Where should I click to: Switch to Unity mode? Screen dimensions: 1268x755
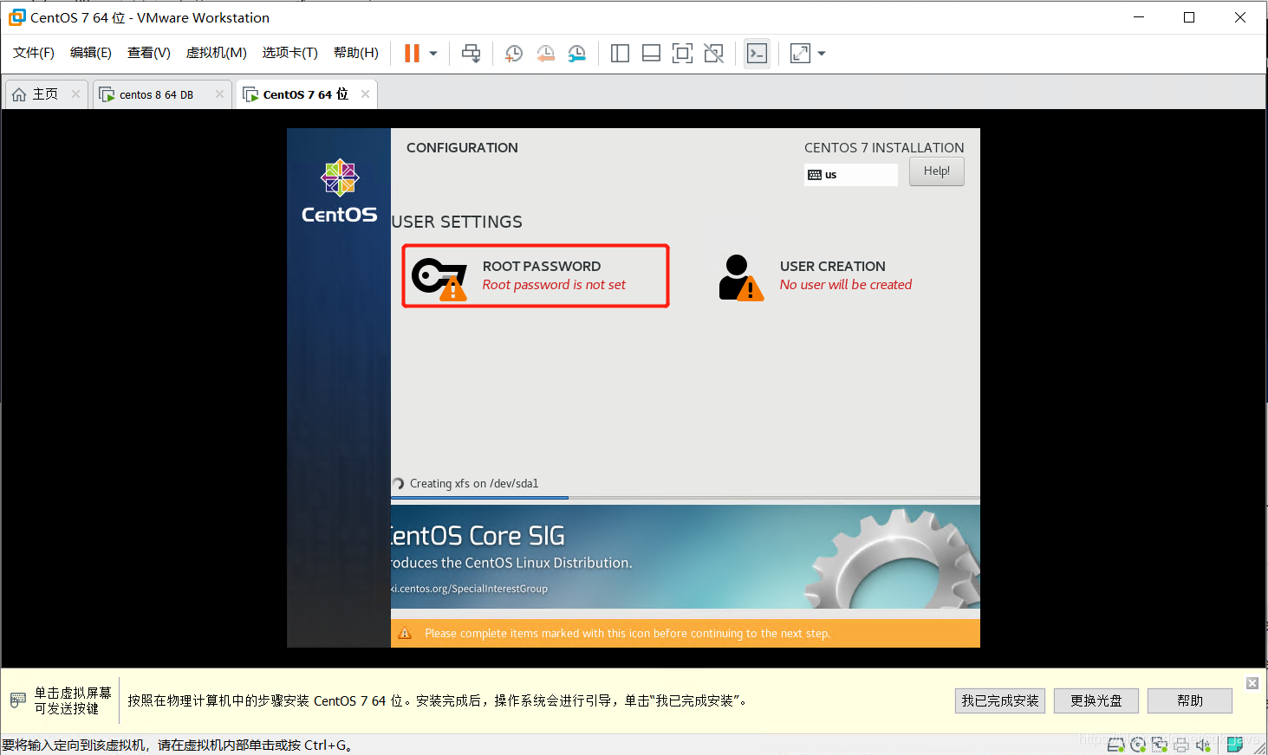[x=713, y=54]
